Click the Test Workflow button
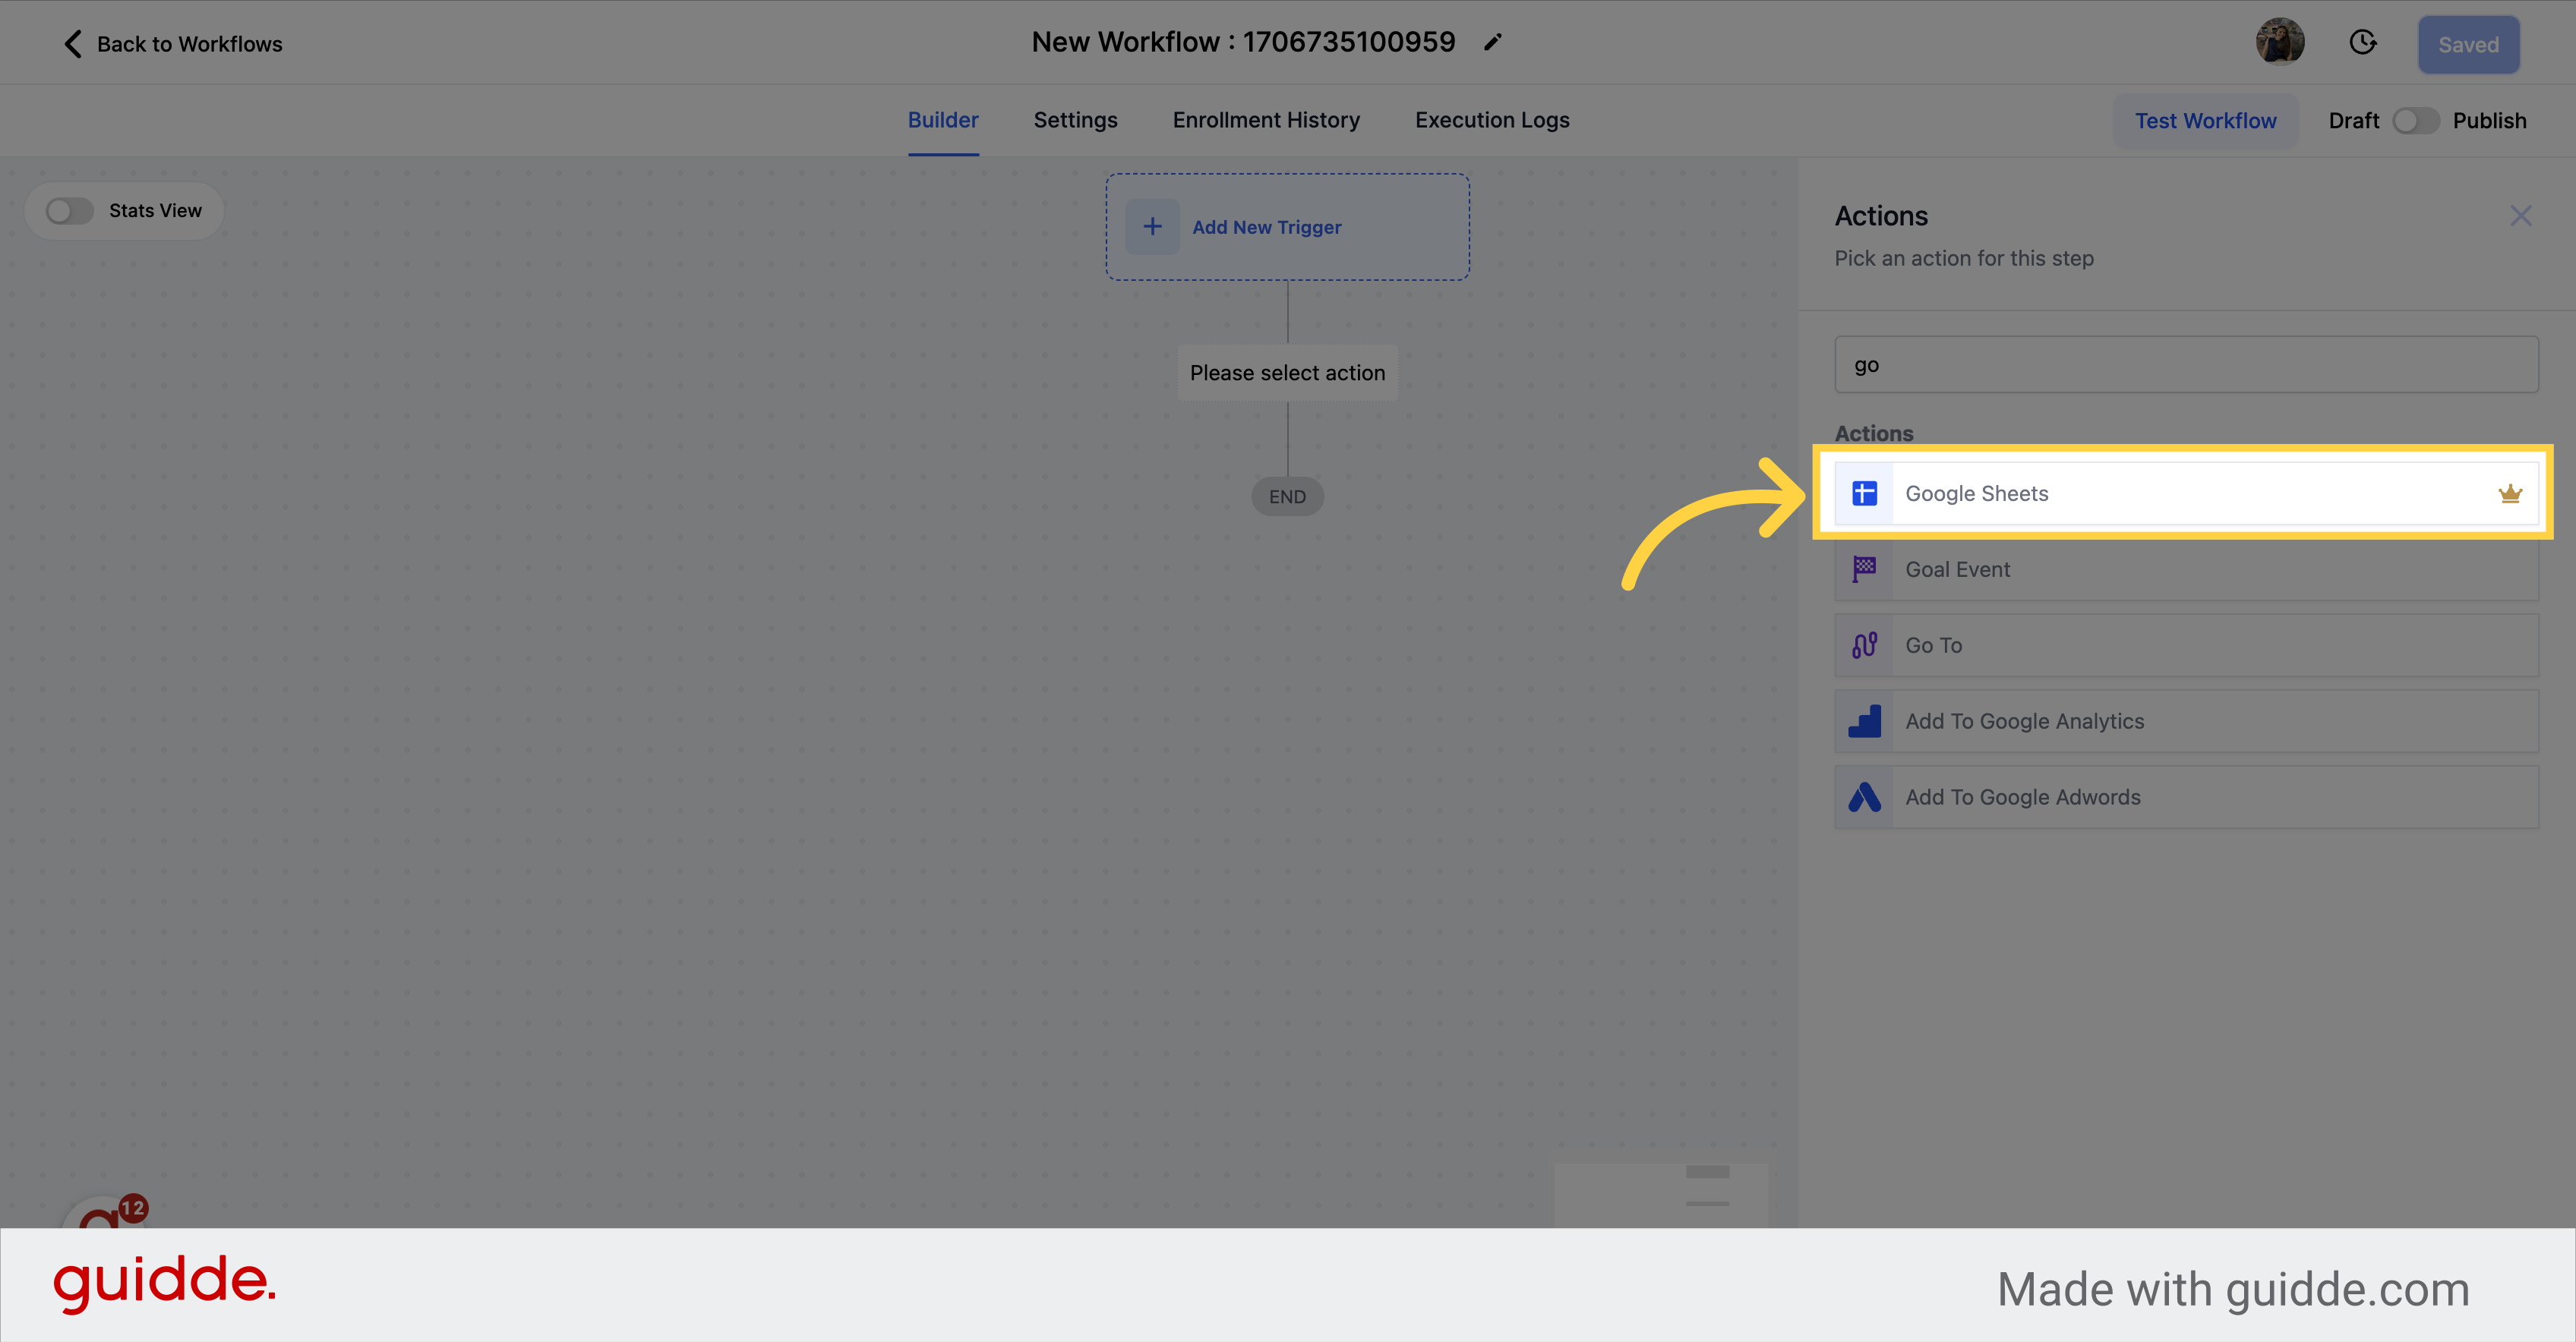Screen dimensions: 2576x1342 pos(2205,121)
